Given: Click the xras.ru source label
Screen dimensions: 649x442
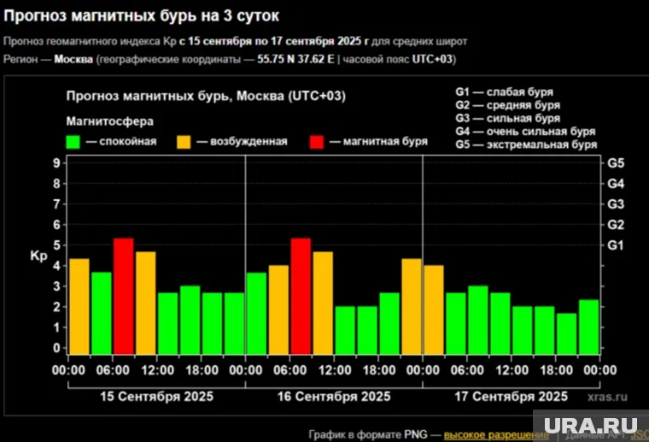Looking at the screenshot, I should click(x=606, y=397).
